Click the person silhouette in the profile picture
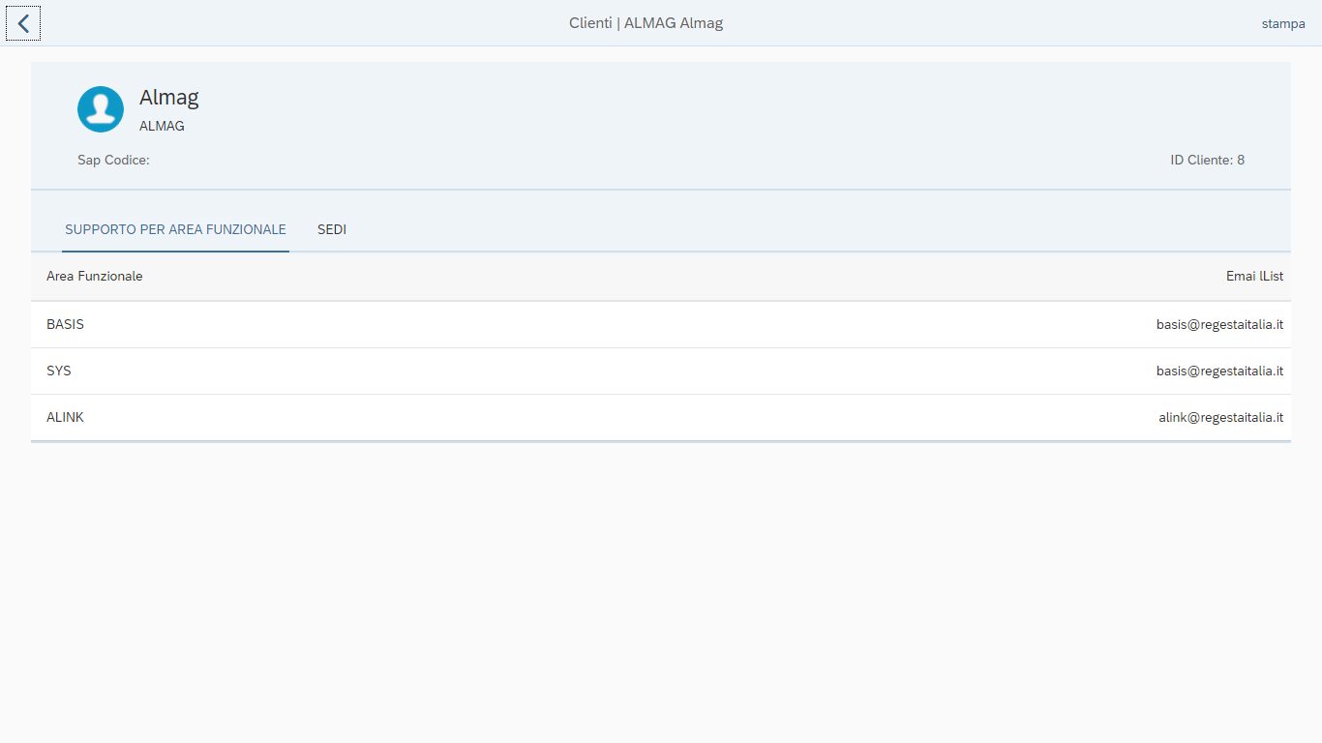This screenshot has width=1322, height=743. [x=100, y=108]
